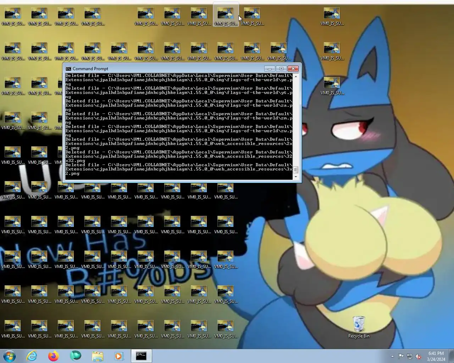Select the highlighted VM0_IS_SU desktop icon under cursor

[226, 15]
